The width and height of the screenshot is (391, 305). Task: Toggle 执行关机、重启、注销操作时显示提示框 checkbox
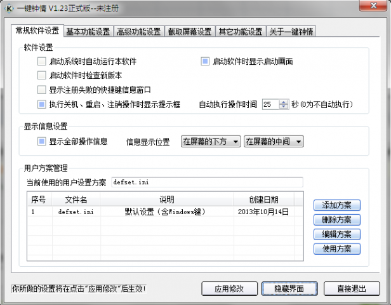[42, 104]
